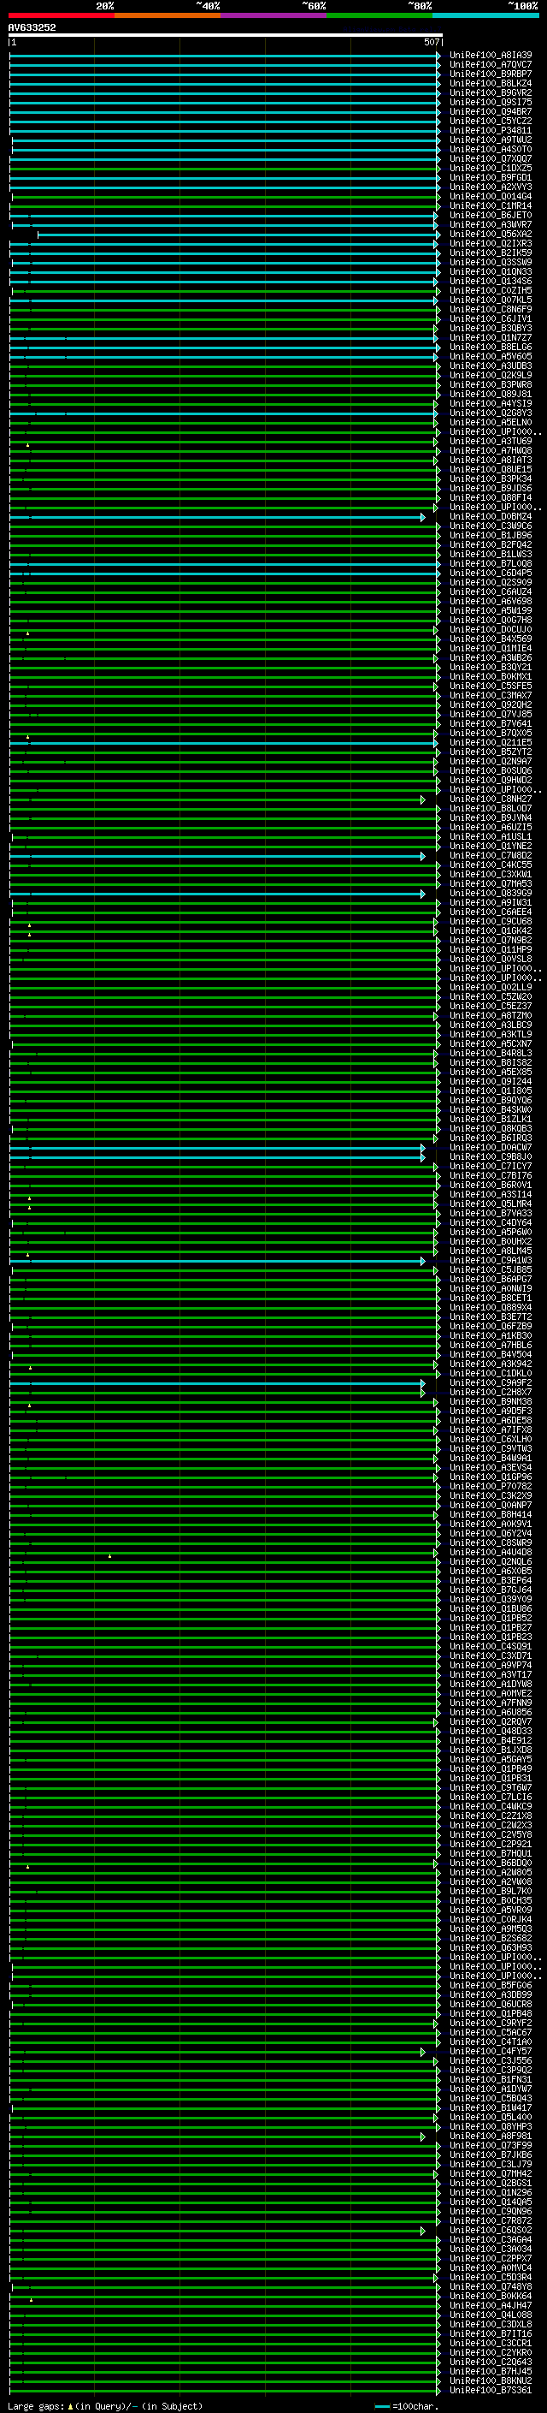Click the cyan alignment bar for UniRef100_D0BMZ4
547x2413 pixels.
coord(217,517)
